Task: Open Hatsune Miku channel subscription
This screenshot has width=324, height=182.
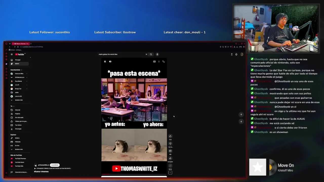Action: click(x=19, y=74)
